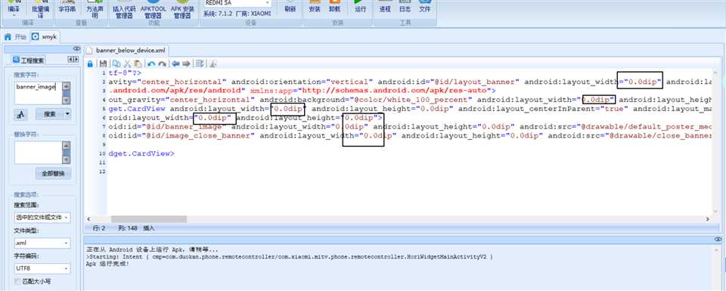Click the lock icon in editor toolbar

91,63
